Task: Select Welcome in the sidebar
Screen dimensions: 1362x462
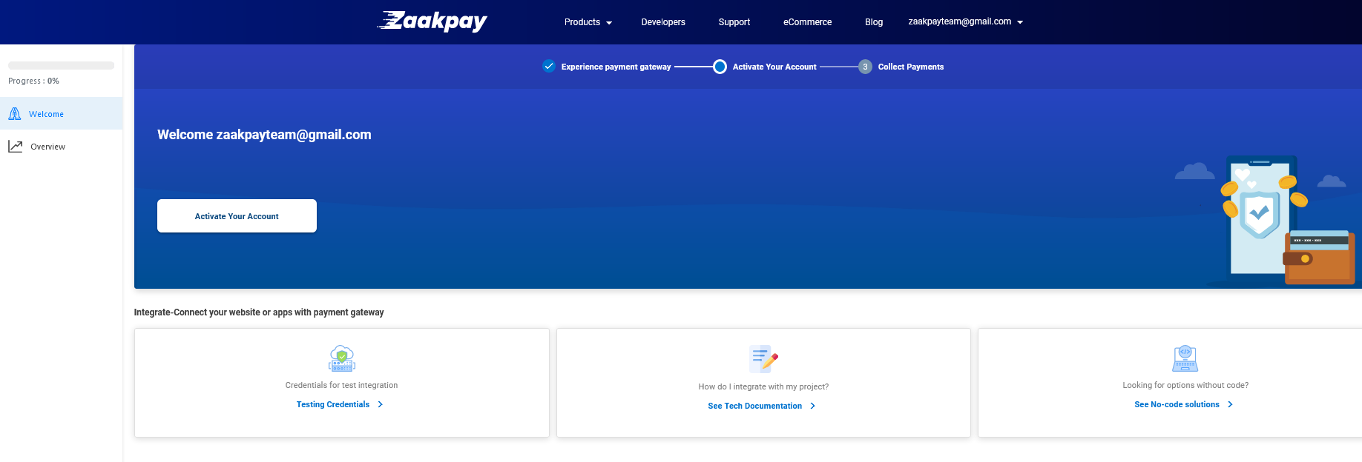Action: pos(61,113)
